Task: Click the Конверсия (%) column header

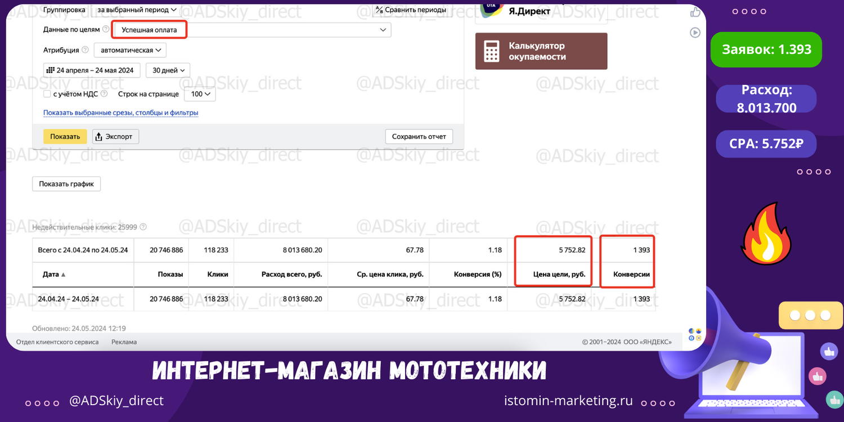Action: pyautogui.click(x=478, y=275)
